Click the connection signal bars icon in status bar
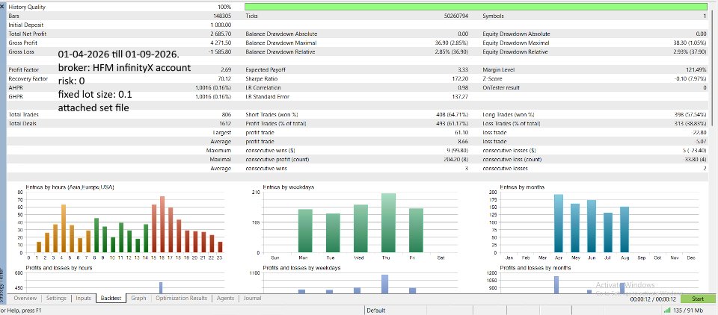The image size is (718, 315). coord(667,311)
